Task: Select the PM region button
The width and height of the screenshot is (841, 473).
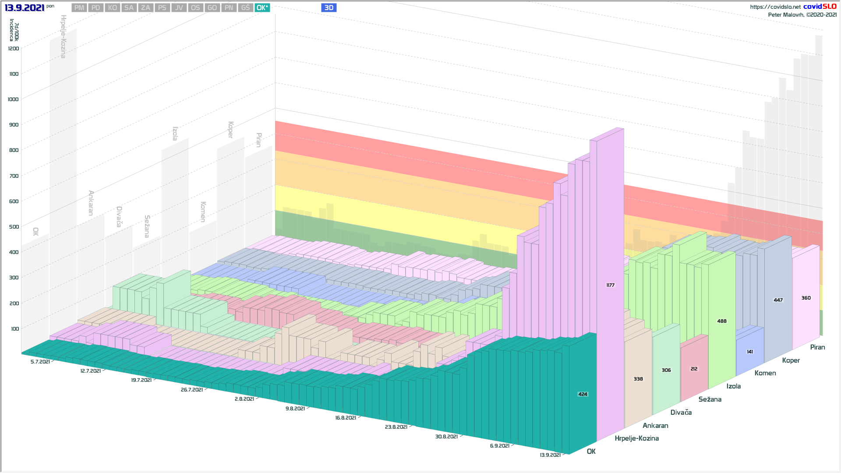Action: coord(79,8)
